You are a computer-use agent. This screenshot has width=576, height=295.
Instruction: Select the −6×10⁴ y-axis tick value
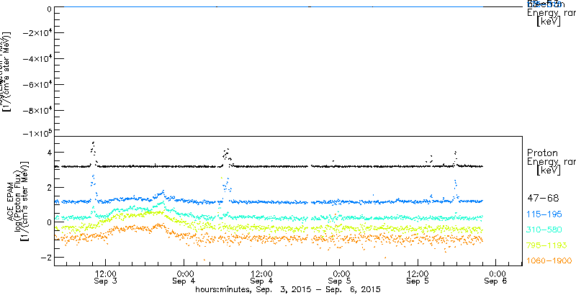coord(37,85)
